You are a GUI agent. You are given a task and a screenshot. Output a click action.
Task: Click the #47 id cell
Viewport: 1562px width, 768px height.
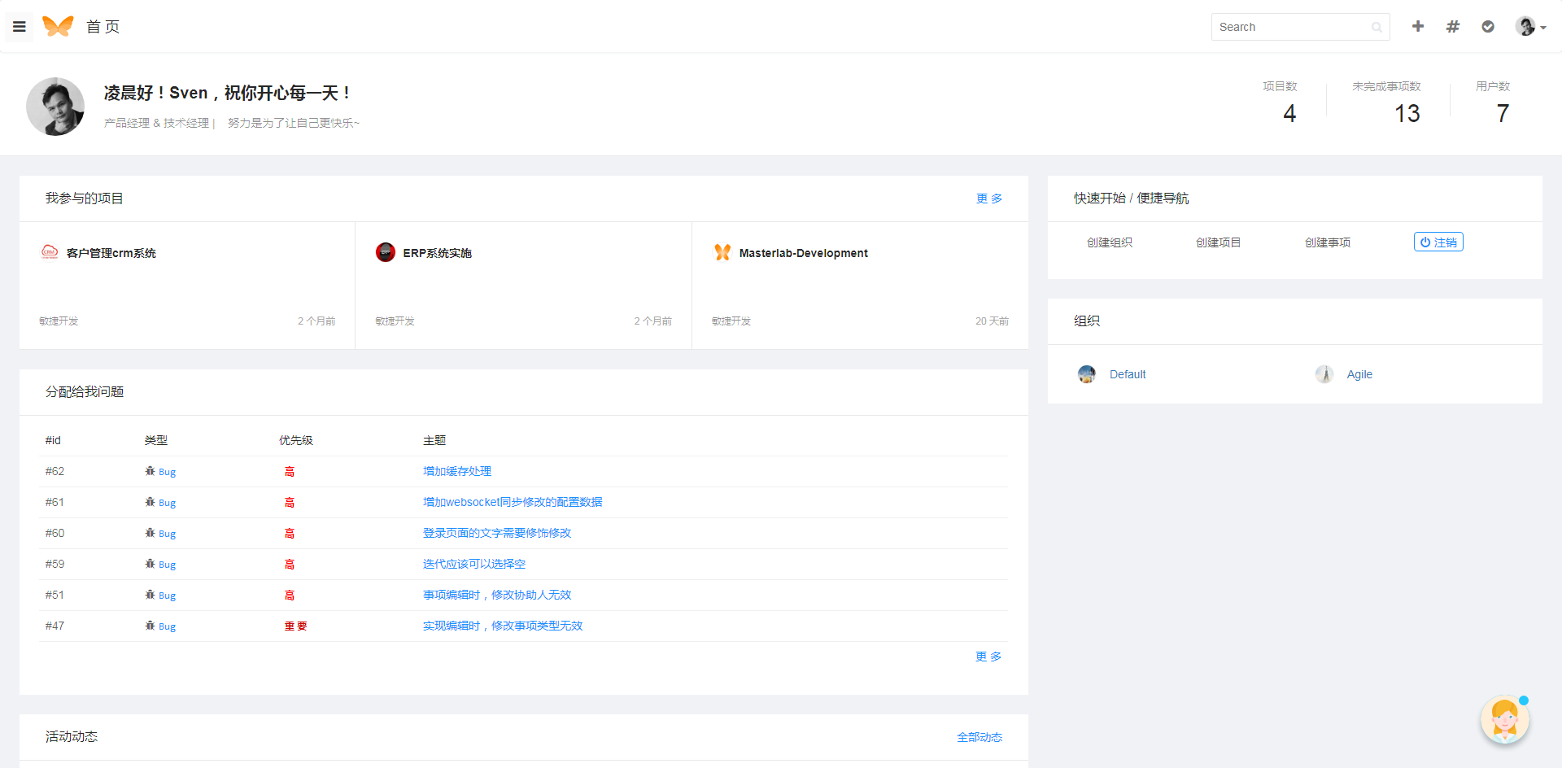[55, 626]
